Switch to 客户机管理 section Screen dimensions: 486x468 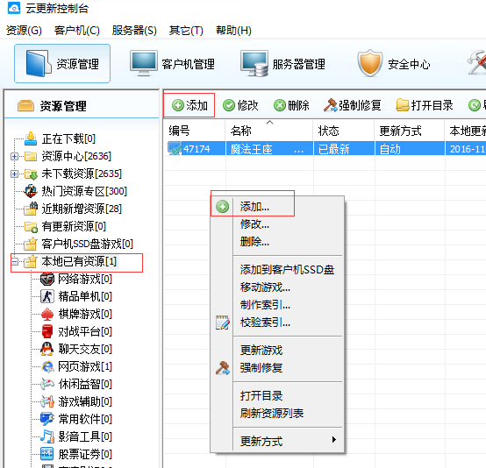(x=172, y=64)
